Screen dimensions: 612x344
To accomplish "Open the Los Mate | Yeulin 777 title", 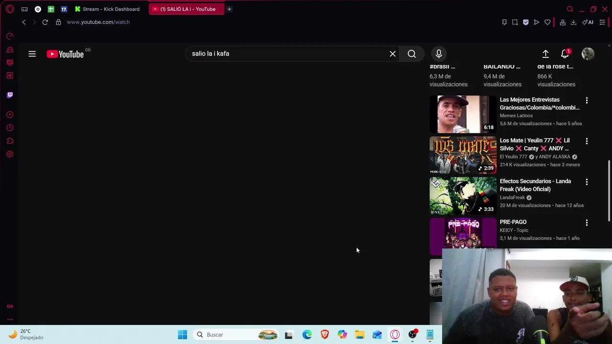I will (x=535, y=144).
